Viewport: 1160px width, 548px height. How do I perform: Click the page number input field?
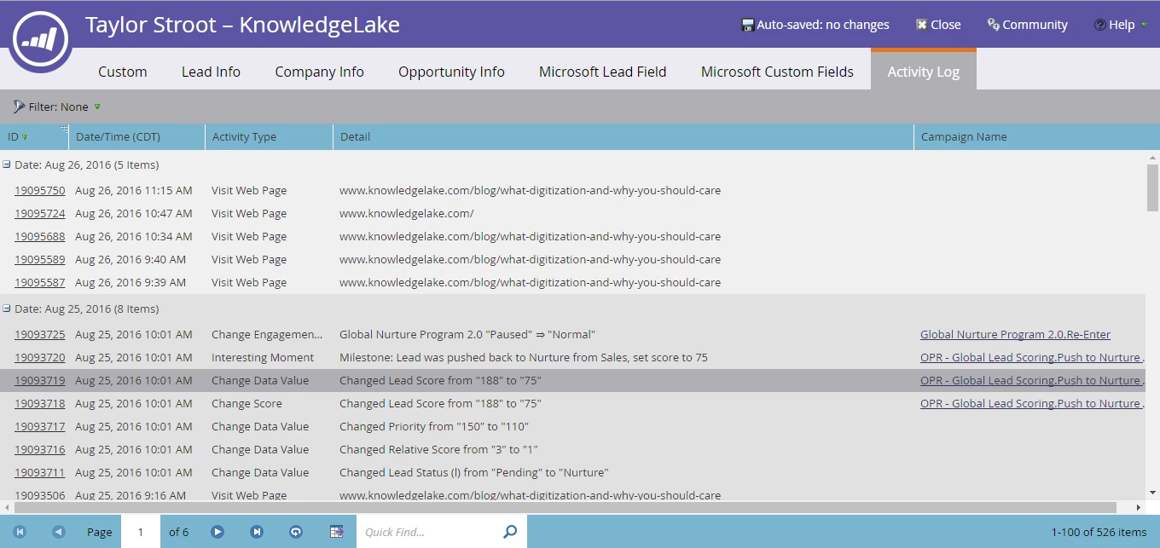click(x=141, y=532)
